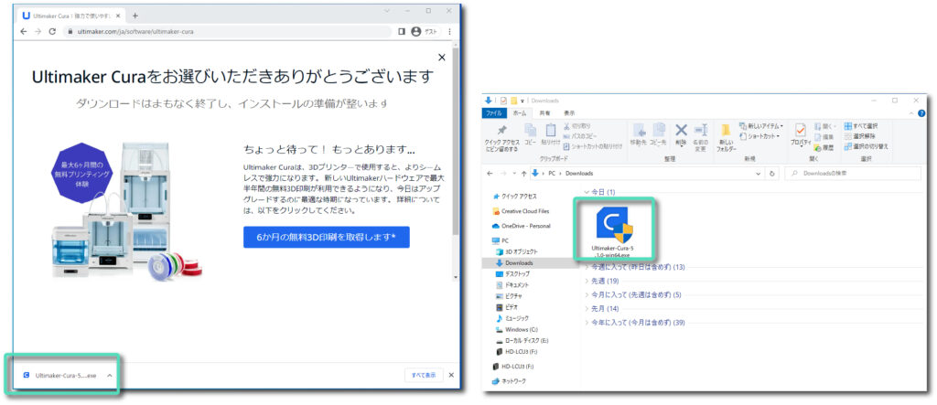
Task: Select the Ultimaker Cura browser tab
Action: point(71,16)
